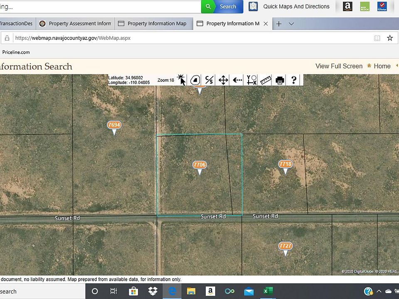Click the previous extent dotted arrow icon
This screenshot has width=399, height=299.
237,80
